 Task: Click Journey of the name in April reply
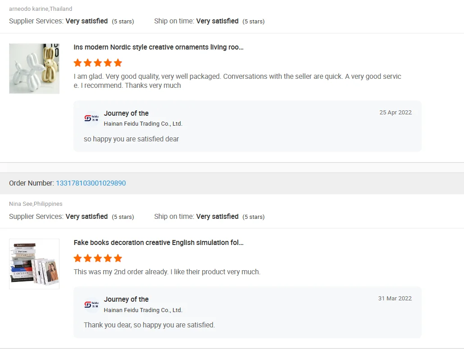pos(126,113)
